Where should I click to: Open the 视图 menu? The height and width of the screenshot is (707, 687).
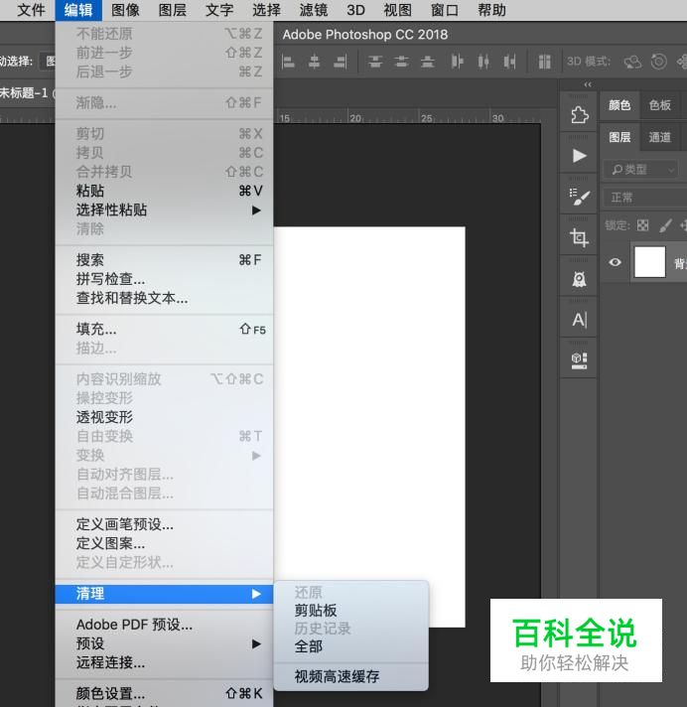397,10
